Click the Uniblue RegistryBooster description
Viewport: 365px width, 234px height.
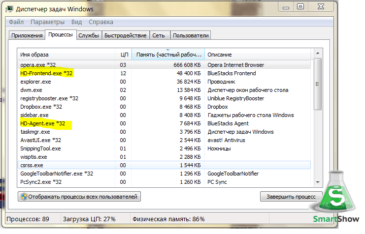(x=236, y=98)
